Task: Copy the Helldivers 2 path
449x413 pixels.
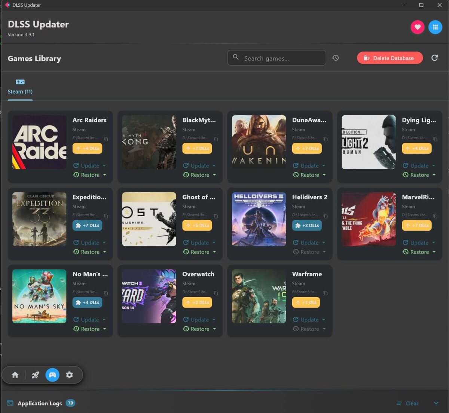Action: pyautogui.click(x=326, y=216)
